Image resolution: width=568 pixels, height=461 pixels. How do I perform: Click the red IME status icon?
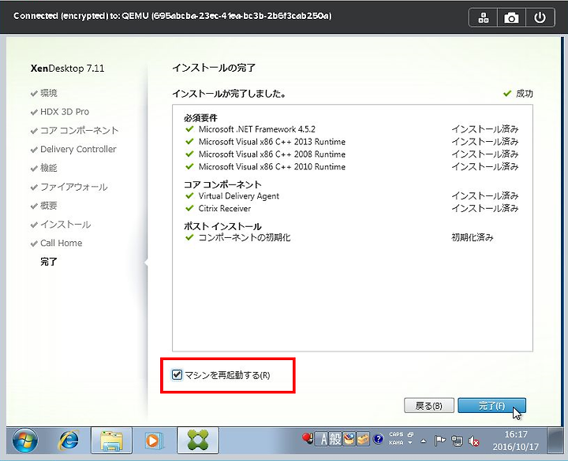(x=307, y=439)
